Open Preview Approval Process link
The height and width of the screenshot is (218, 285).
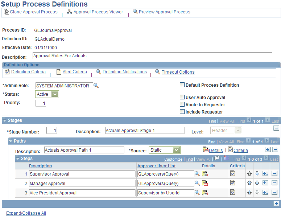pyautogui.click(x=165, y=12)
